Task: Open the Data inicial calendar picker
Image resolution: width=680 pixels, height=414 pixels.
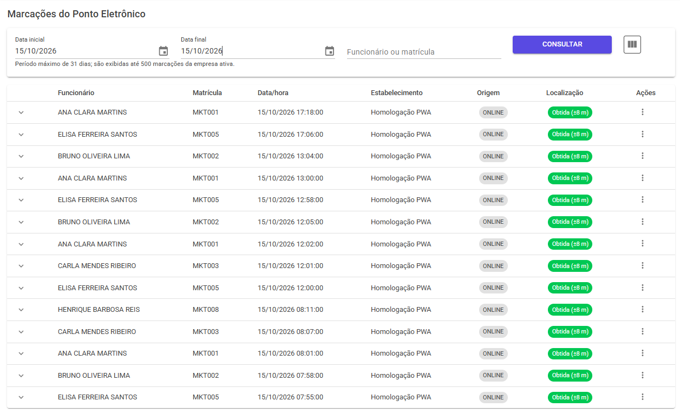Action: point(164,51)
